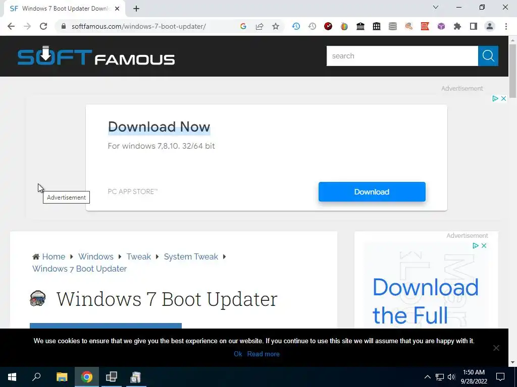The width and height of the screenshot is (517, 387).
Task: Open the purple cube extension icon
Action: tap(441, 26)
